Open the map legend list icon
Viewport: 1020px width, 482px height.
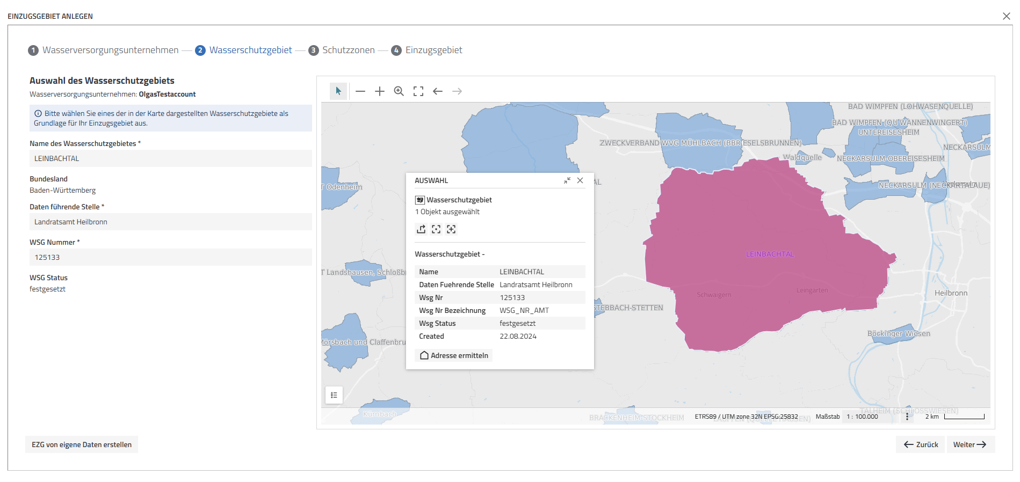click(x=334, y=395)
